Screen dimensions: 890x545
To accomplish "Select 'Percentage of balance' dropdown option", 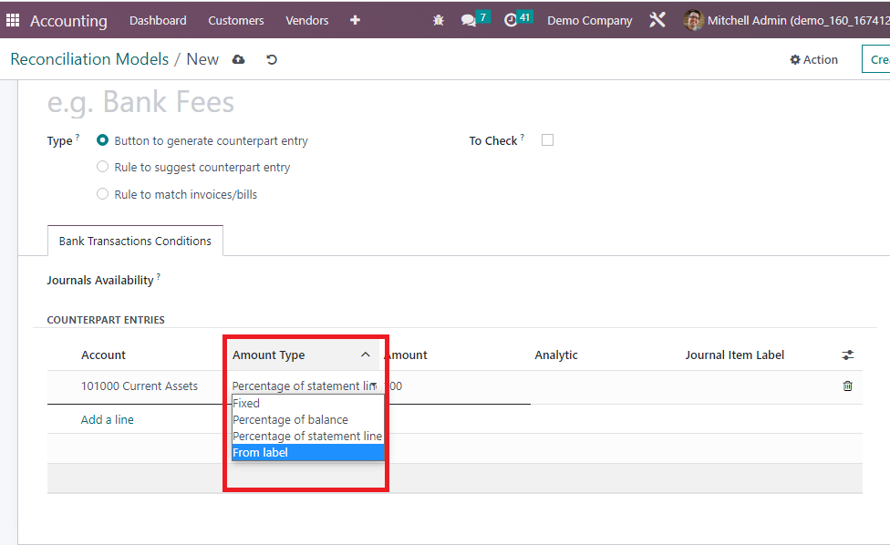I will 290,420.
